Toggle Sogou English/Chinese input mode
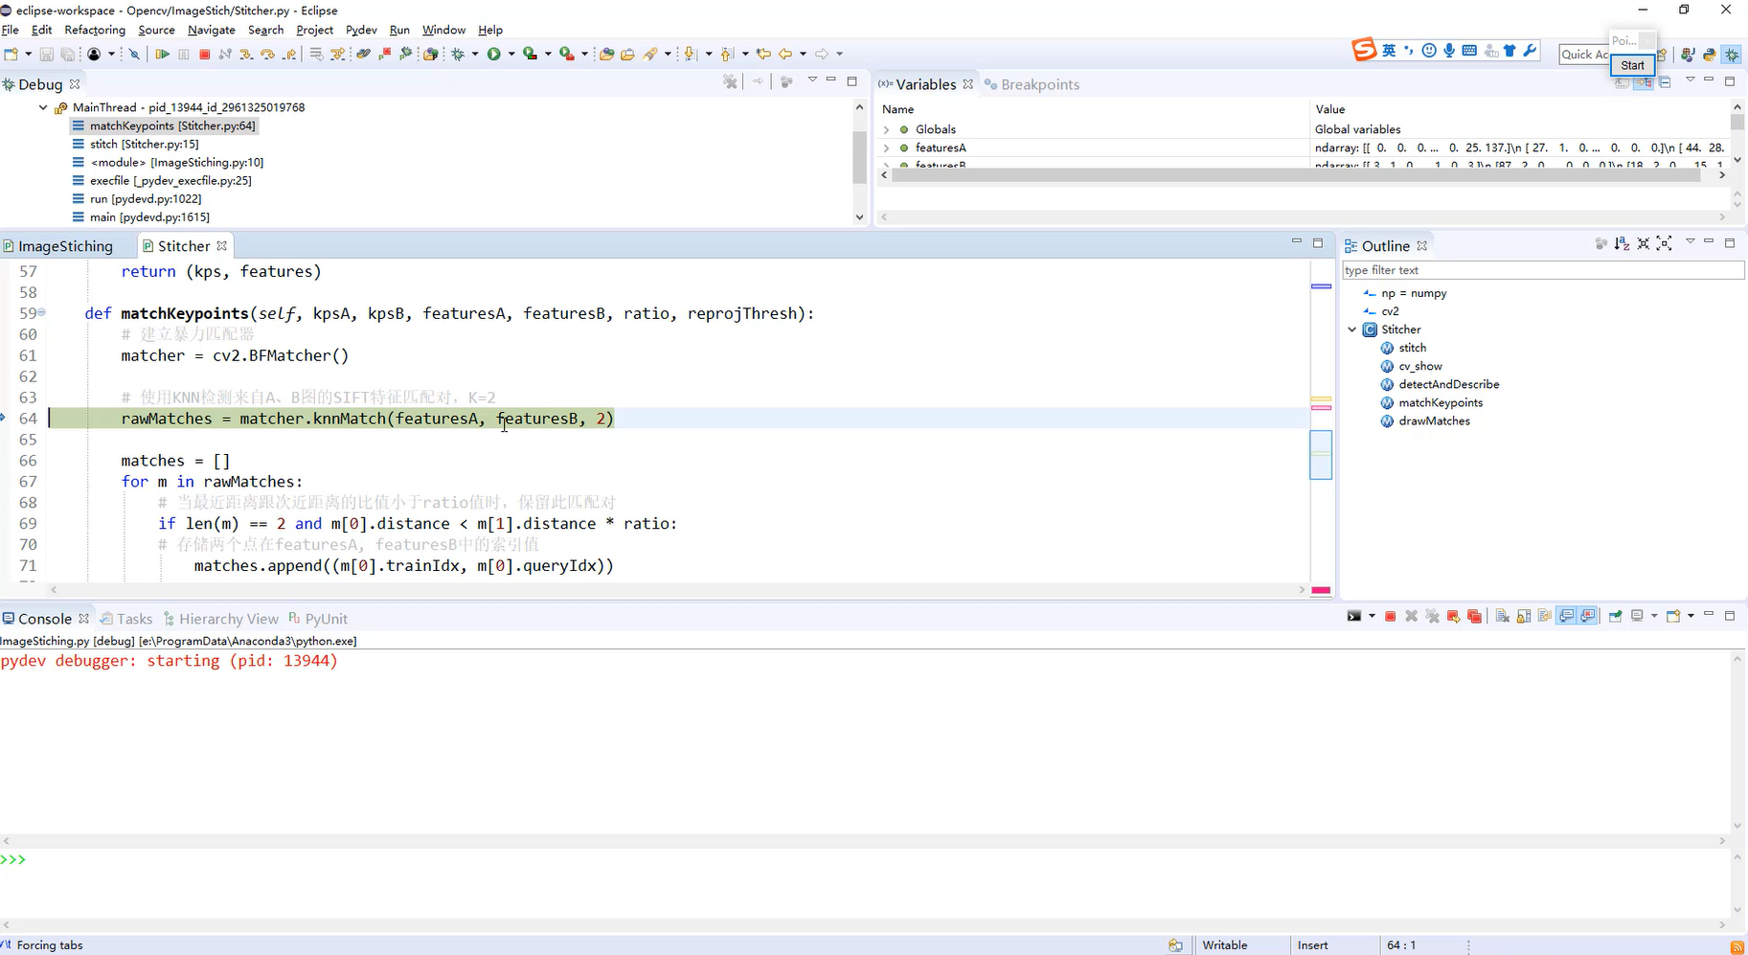Image resolution: width=1748 pixels, height=955 pixels. (x=1389, y=50)
